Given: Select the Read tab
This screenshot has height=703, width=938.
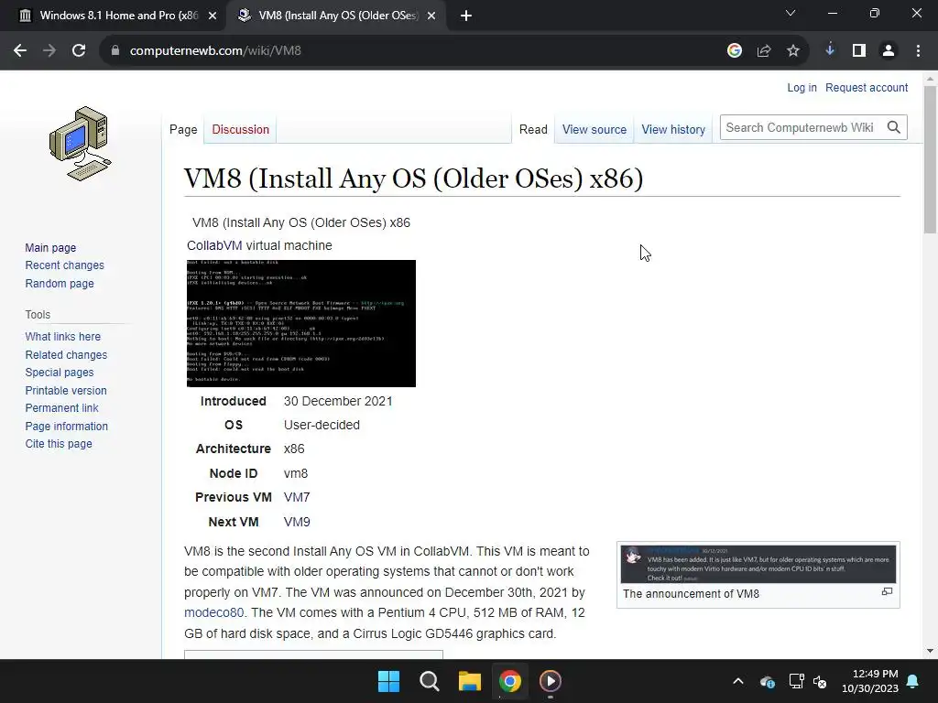Looking at the screenshot, I should [533, 130].
